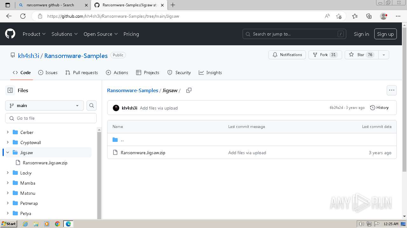Open the Insights tab
The width and height of the screenshot is (407, 228).
(x=210, y=73)
